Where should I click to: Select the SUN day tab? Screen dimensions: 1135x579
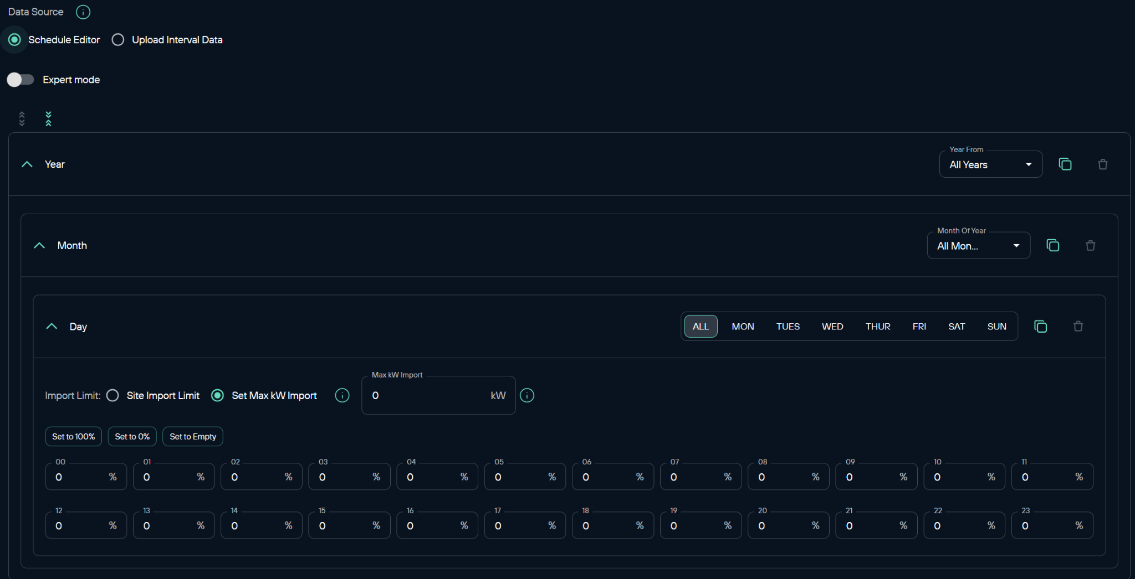996,327
